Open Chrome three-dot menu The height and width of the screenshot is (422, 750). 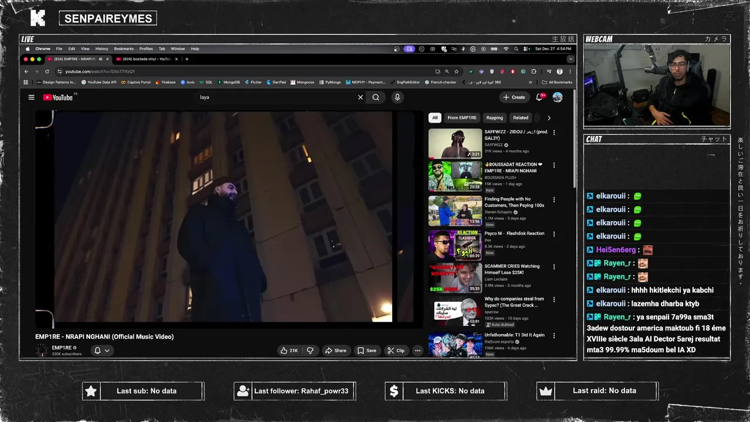point(570,72)
